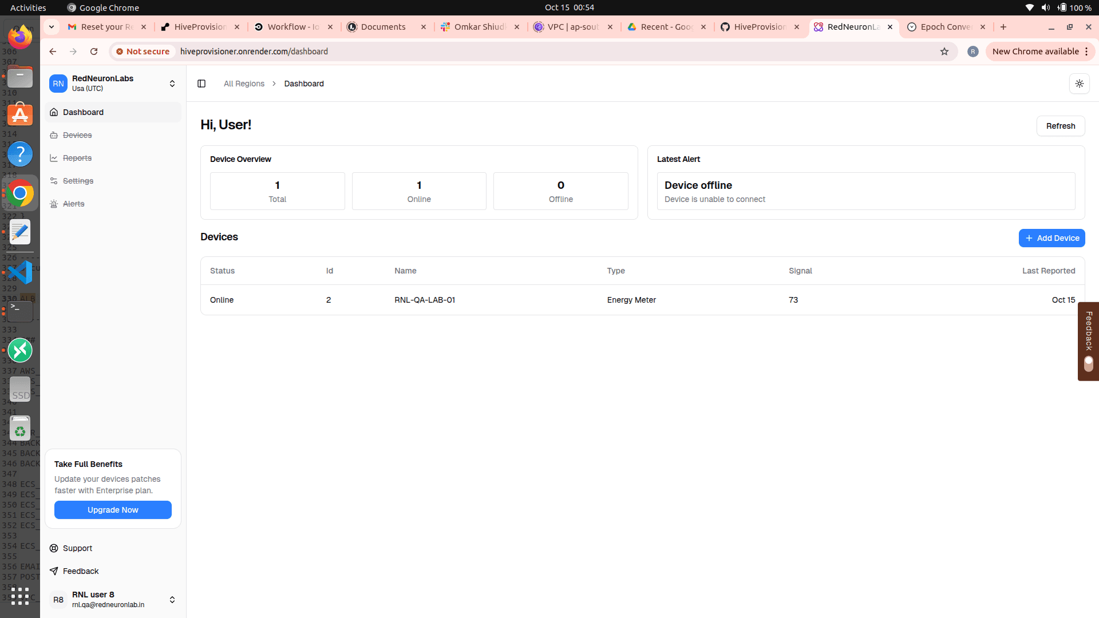Click the Chrome profile avatar icon
The width and height of the screenshot is (1099, 618).
973,51
